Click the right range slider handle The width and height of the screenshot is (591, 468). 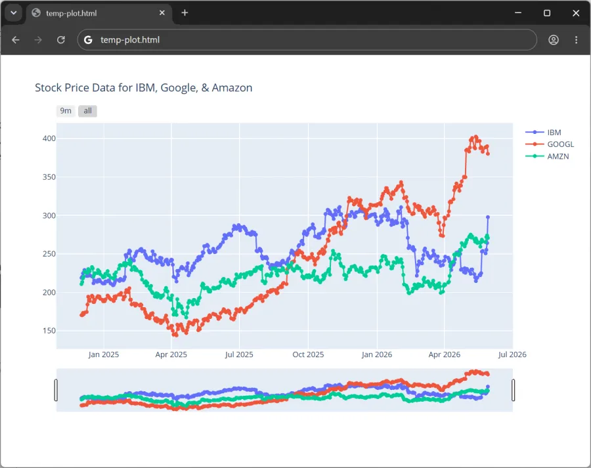coord(513,390)
